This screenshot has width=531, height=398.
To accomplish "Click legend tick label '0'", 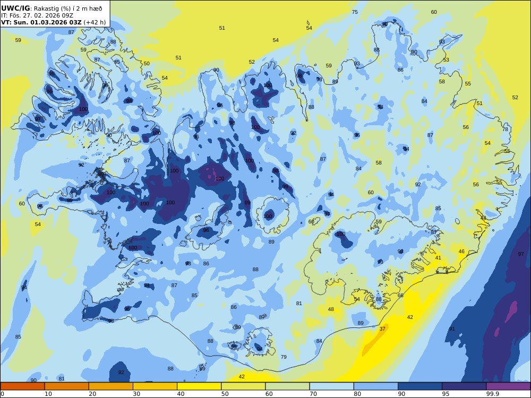I will pos(2,394).
